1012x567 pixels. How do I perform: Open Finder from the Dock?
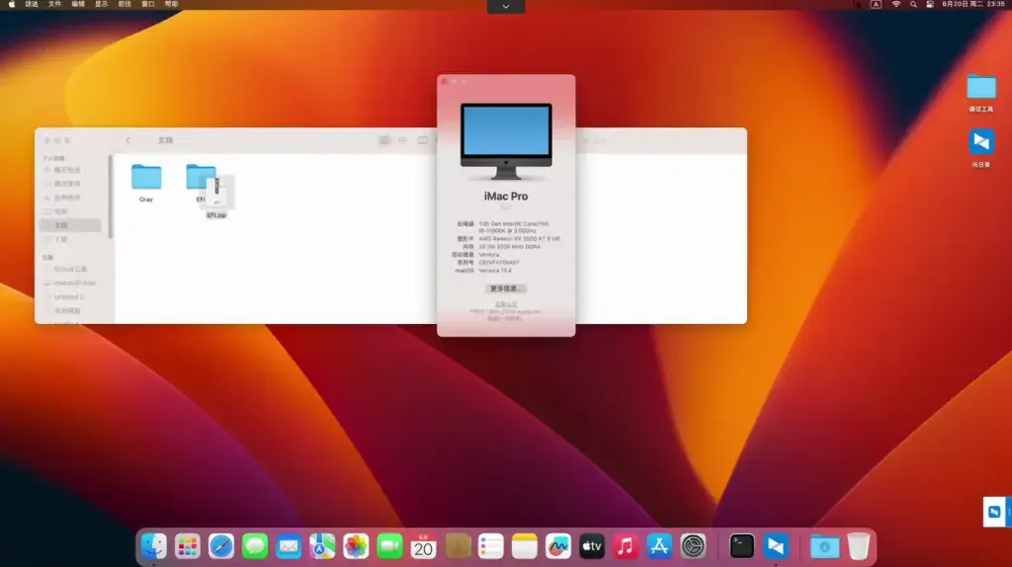(153, 546)
